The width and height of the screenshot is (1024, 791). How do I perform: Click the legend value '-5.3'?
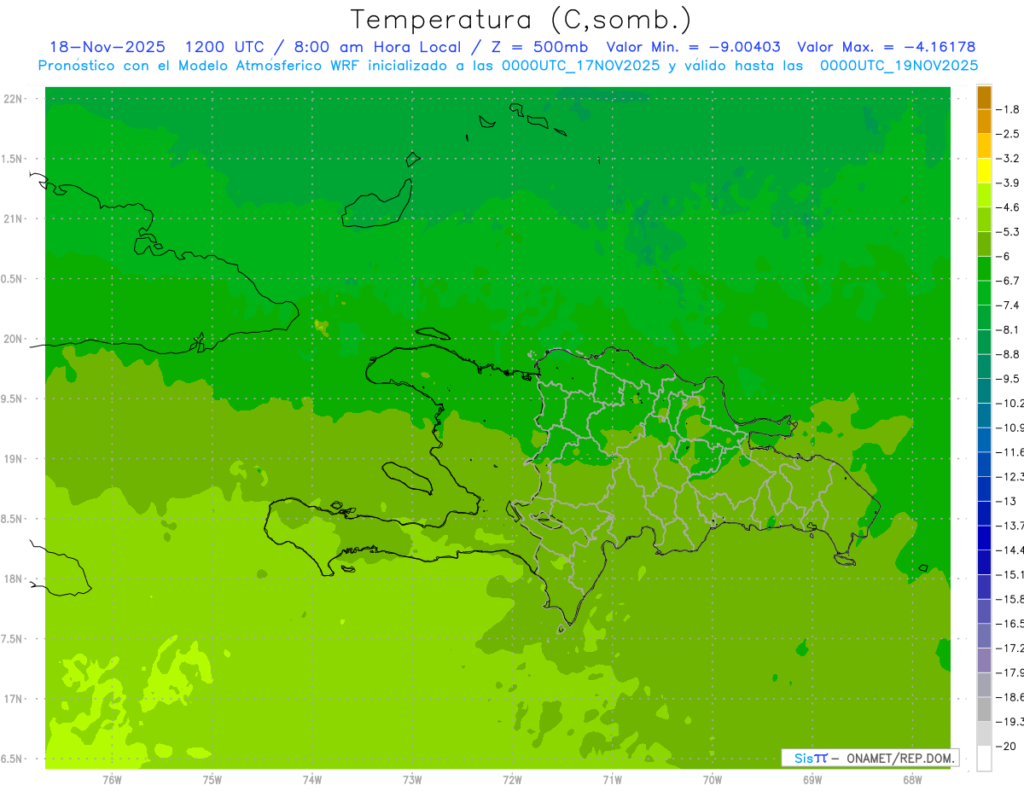click(x=1009, y=231)
